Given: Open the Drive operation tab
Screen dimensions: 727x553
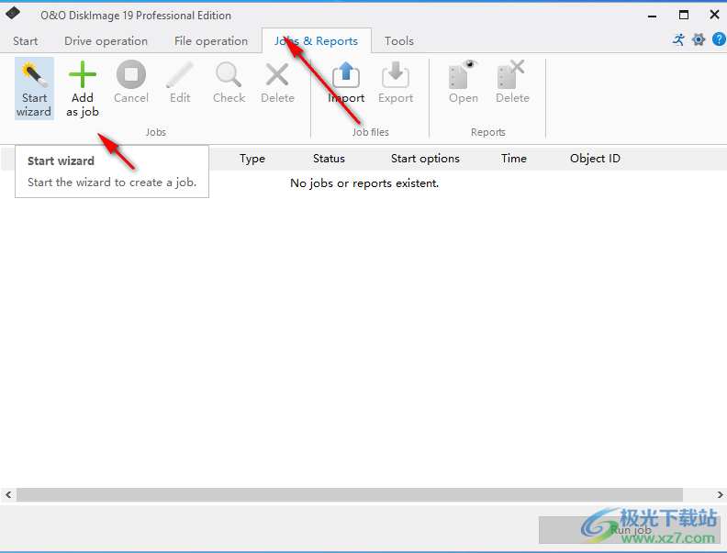Looking at the screenshot, I should pos(106,41).
